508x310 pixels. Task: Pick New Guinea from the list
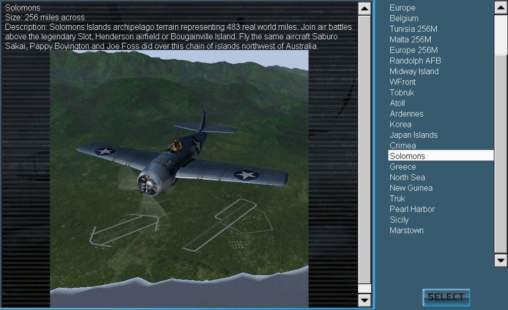[411, 188]
